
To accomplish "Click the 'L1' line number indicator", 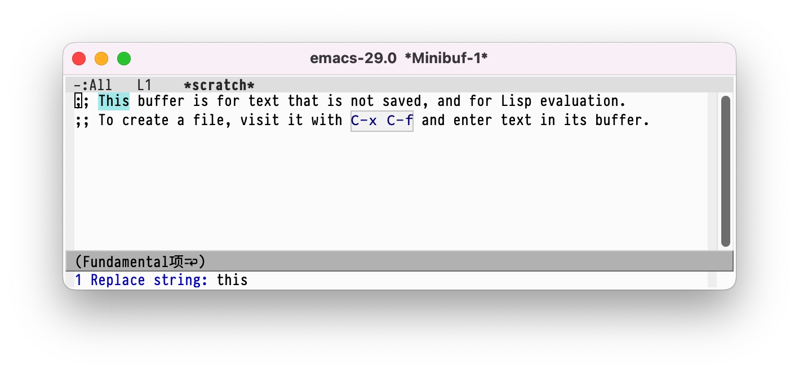I will point(144,85).
